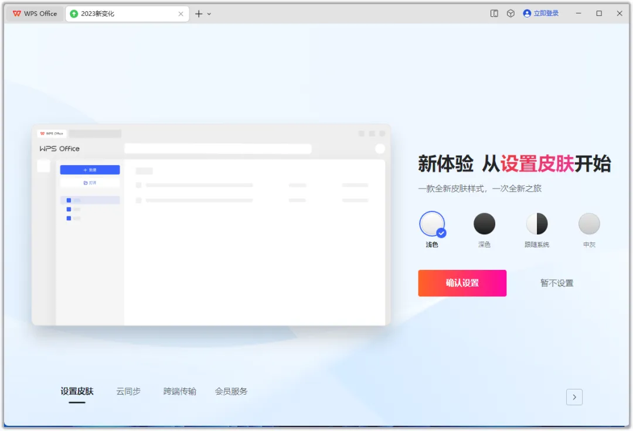
Task: Expand the new tab dropdown arrow
Action: click(x=209, y=13)
